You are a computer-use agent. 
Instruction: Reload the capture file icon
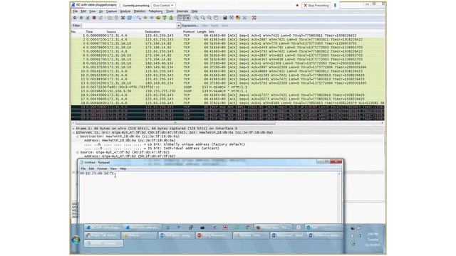(130, 18)
